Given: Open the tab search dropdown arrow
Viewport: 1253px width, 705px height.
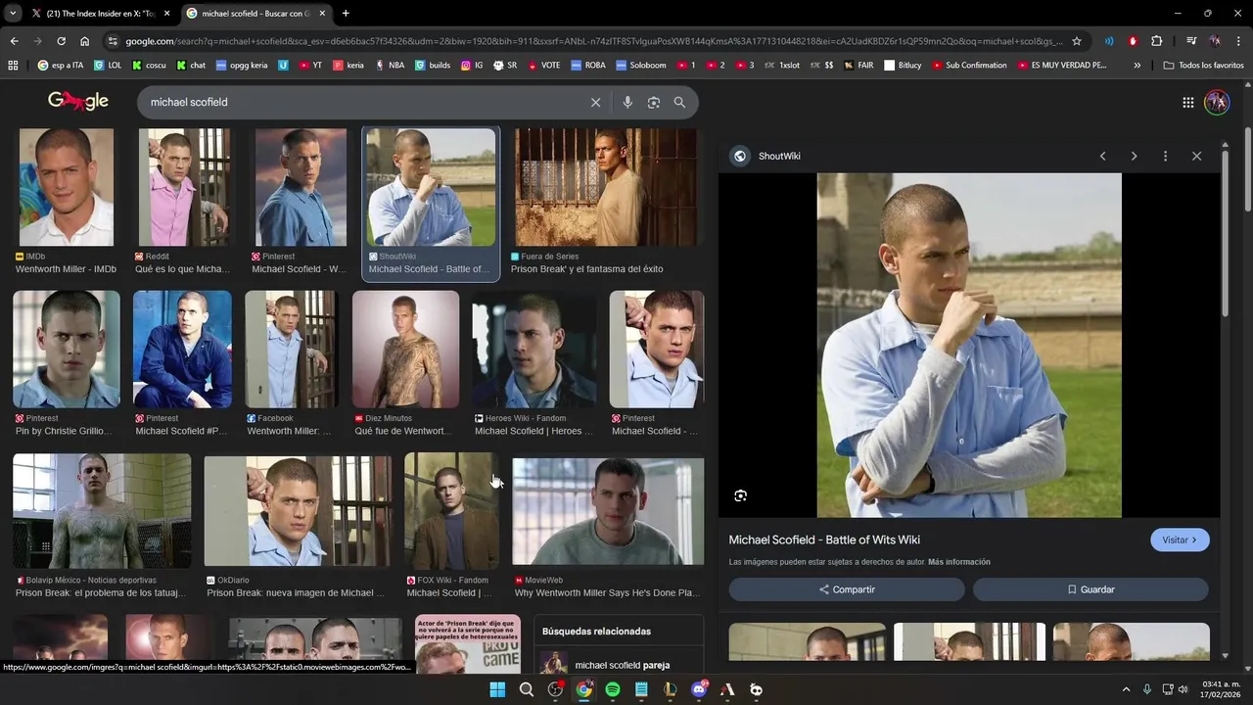Looking at the screenshot, I should (x=12, y=13).
